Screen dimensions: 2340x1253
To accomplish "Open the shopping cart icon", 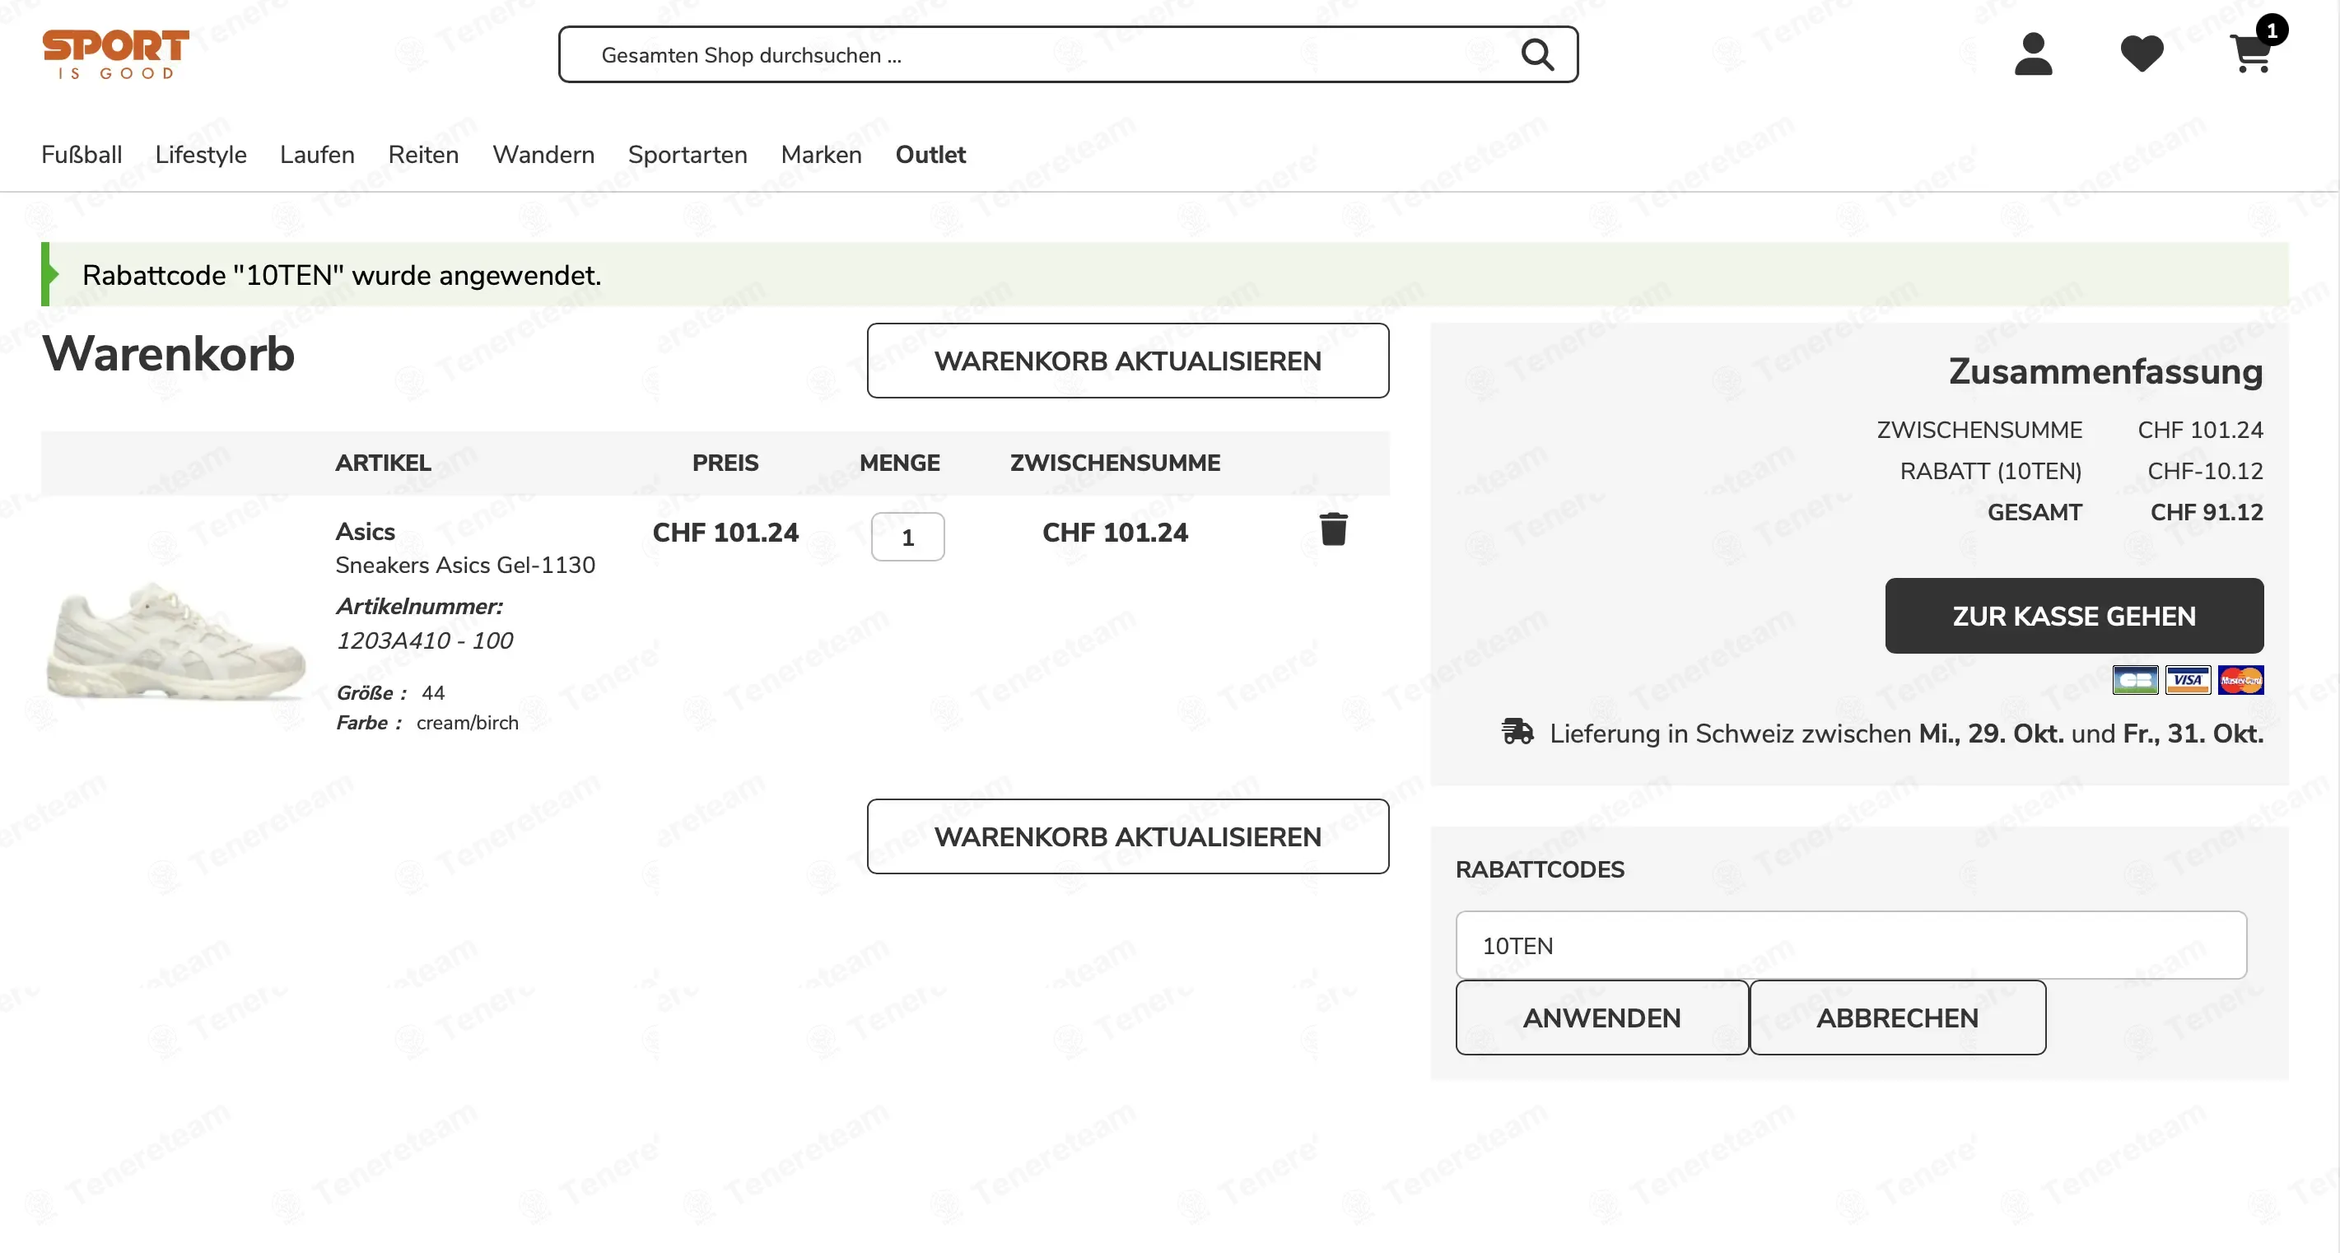I will click(x=2251, y=54).
